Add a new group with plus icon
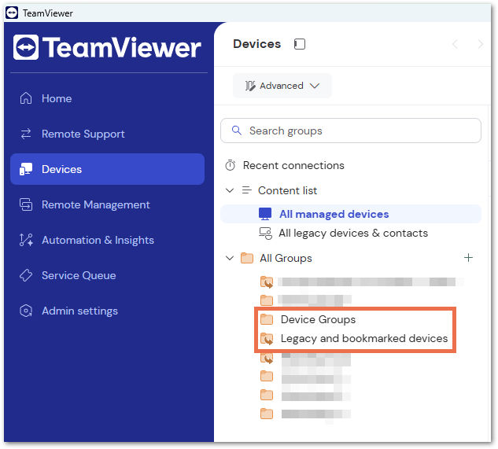The width and height of the screenshot is (498, 449). 468,257
